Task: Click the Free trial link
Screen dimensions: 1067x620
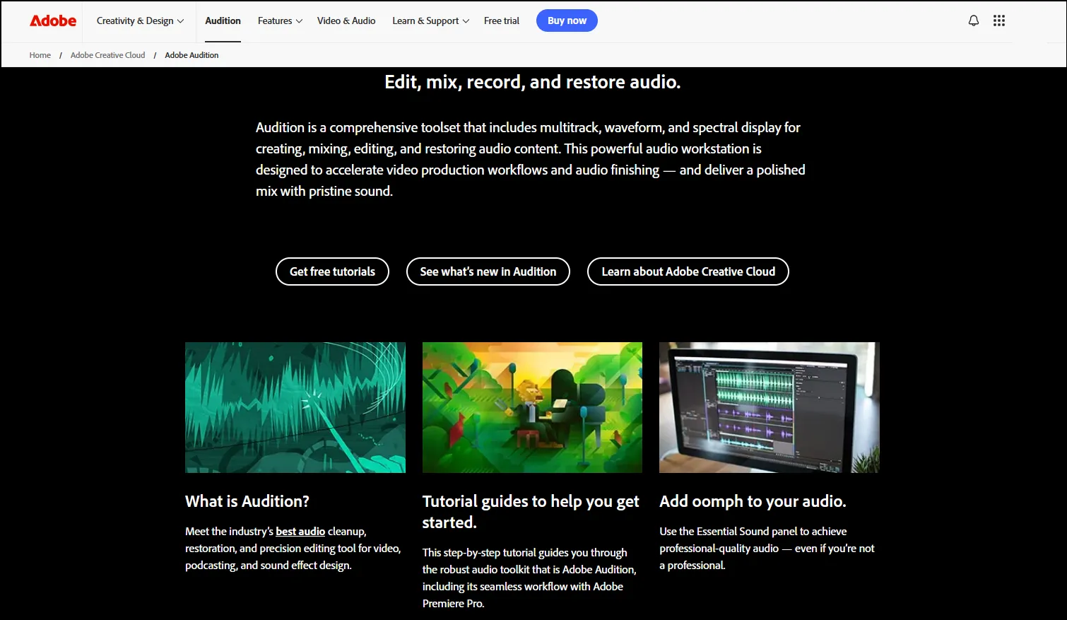Action: pyautogui.click(x=502, y=21)
